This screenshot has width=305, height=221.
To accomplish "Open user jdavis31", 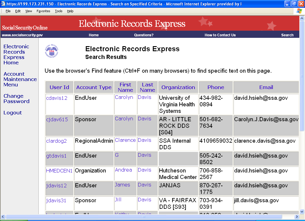I will coord(56,200).
